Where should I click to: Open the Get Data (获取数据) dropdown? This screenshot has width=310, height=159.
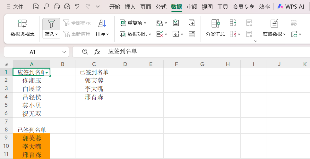tap(274, 34)
